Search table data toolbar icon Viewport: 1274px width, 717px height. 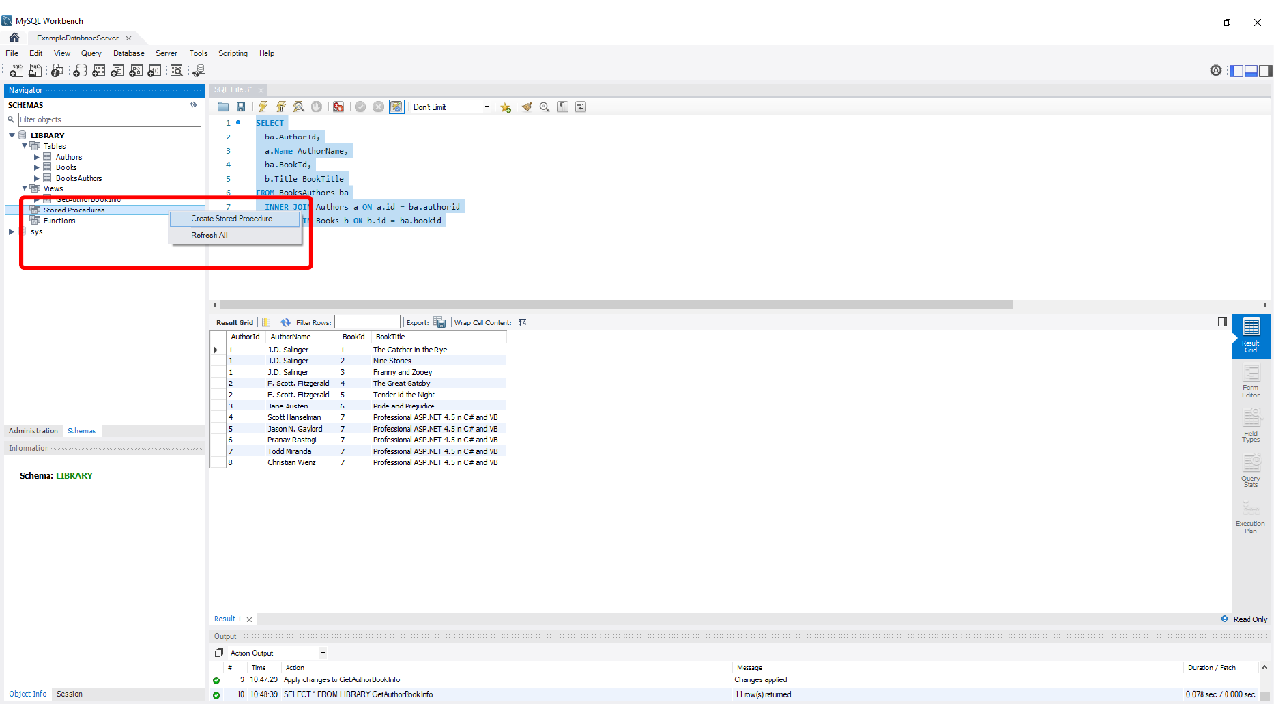tap(177, 70)
